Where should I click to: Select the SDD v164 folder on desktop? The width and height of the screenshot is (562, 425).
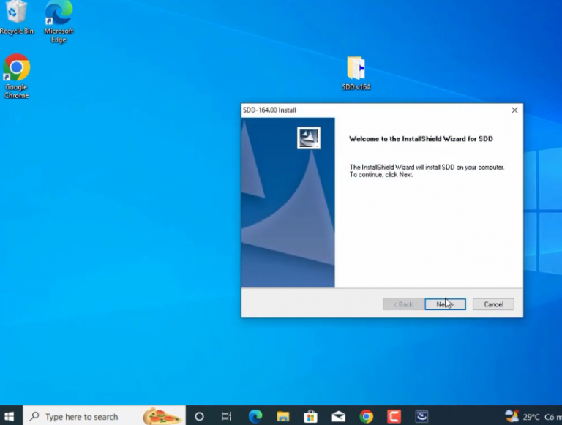coord(356,71)
